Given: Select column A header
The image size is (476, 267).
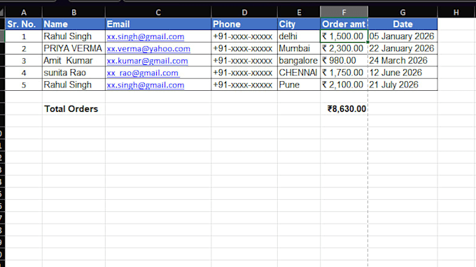Looking at the screenshot, I should (x=24, y=13).
